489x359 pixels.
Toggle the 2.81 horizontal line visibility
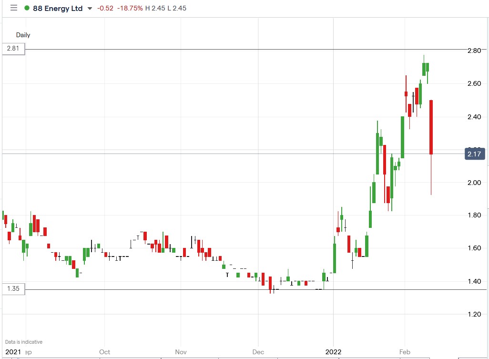pos(238,49)
